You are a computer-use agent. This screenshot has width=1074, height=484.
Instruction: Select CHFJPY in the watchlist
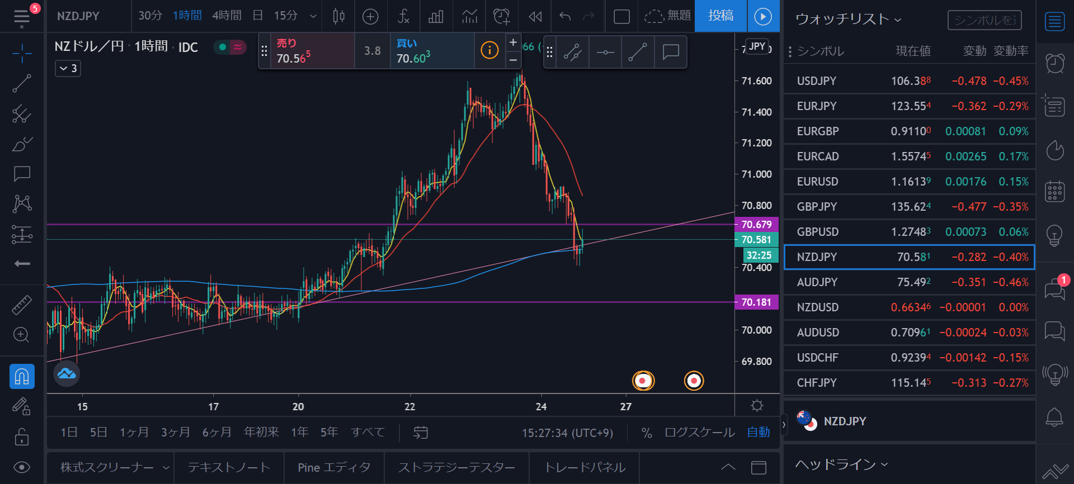(910, 383)
